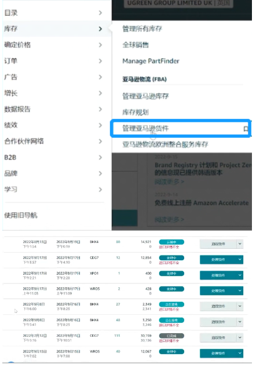Click 处理货件 button in WRO5 428 row
This screenshot has width=256, height=368.
(x=218, y=291)
